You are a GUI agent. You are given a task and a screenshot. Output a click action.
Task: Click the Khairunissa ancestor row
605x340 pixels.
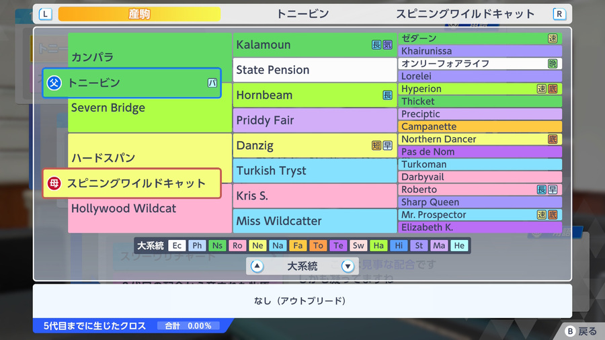coord(479,51)
